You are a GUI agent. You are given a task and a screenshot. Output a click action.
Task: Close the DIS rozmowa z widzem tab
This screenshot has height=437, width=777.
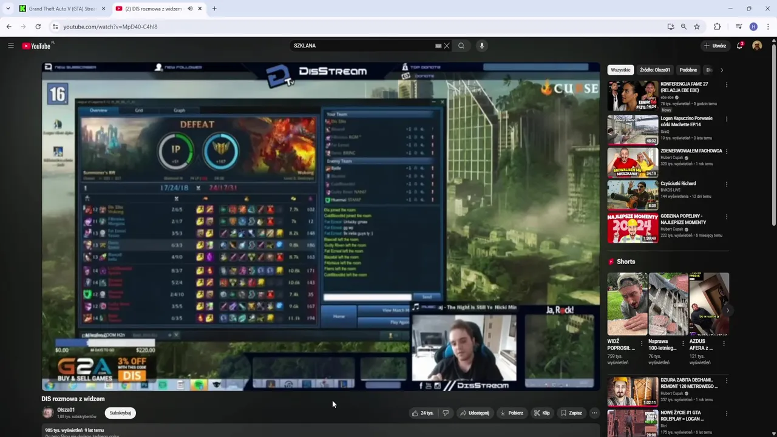(200, 8)
